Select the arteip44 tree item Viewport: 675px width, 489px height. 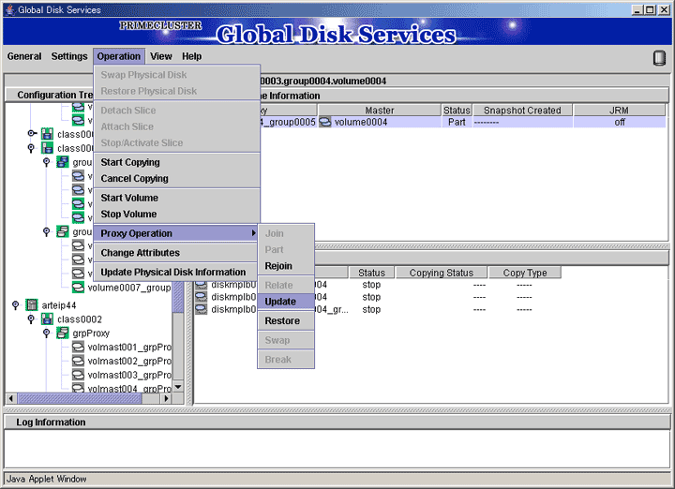58,305
